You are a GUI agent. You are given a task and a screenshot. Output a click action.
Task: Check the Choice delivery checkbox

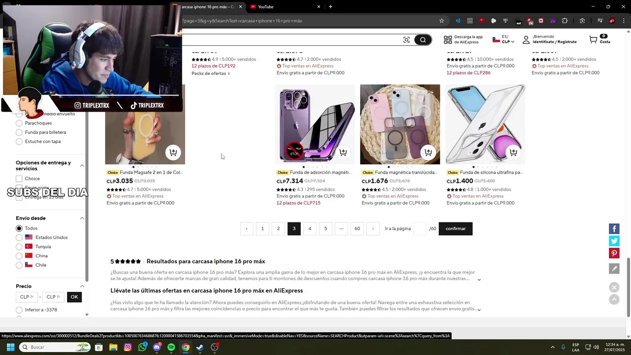pos(19,178)
